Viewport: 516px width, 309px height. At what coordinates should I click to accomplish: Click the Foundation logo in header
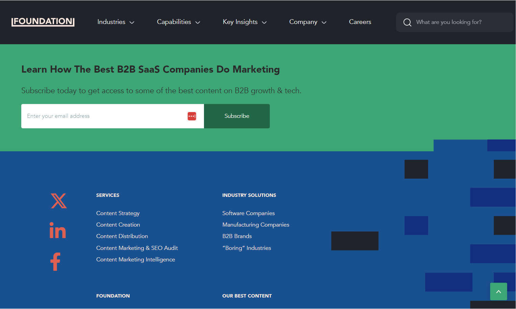[x=43, y=22]
